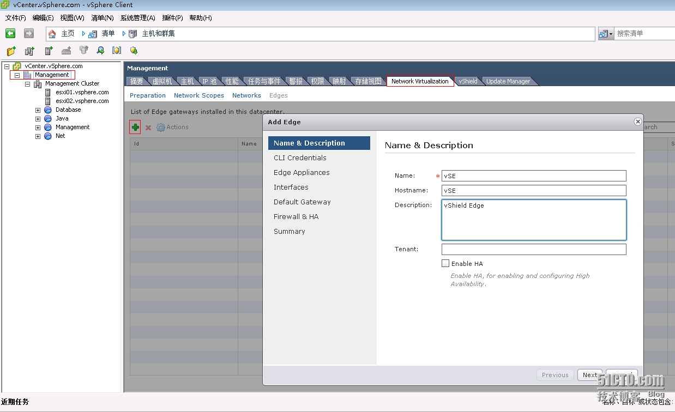Select the Network Virtualization tab
The image size is (675, 412).
[420, 81]
